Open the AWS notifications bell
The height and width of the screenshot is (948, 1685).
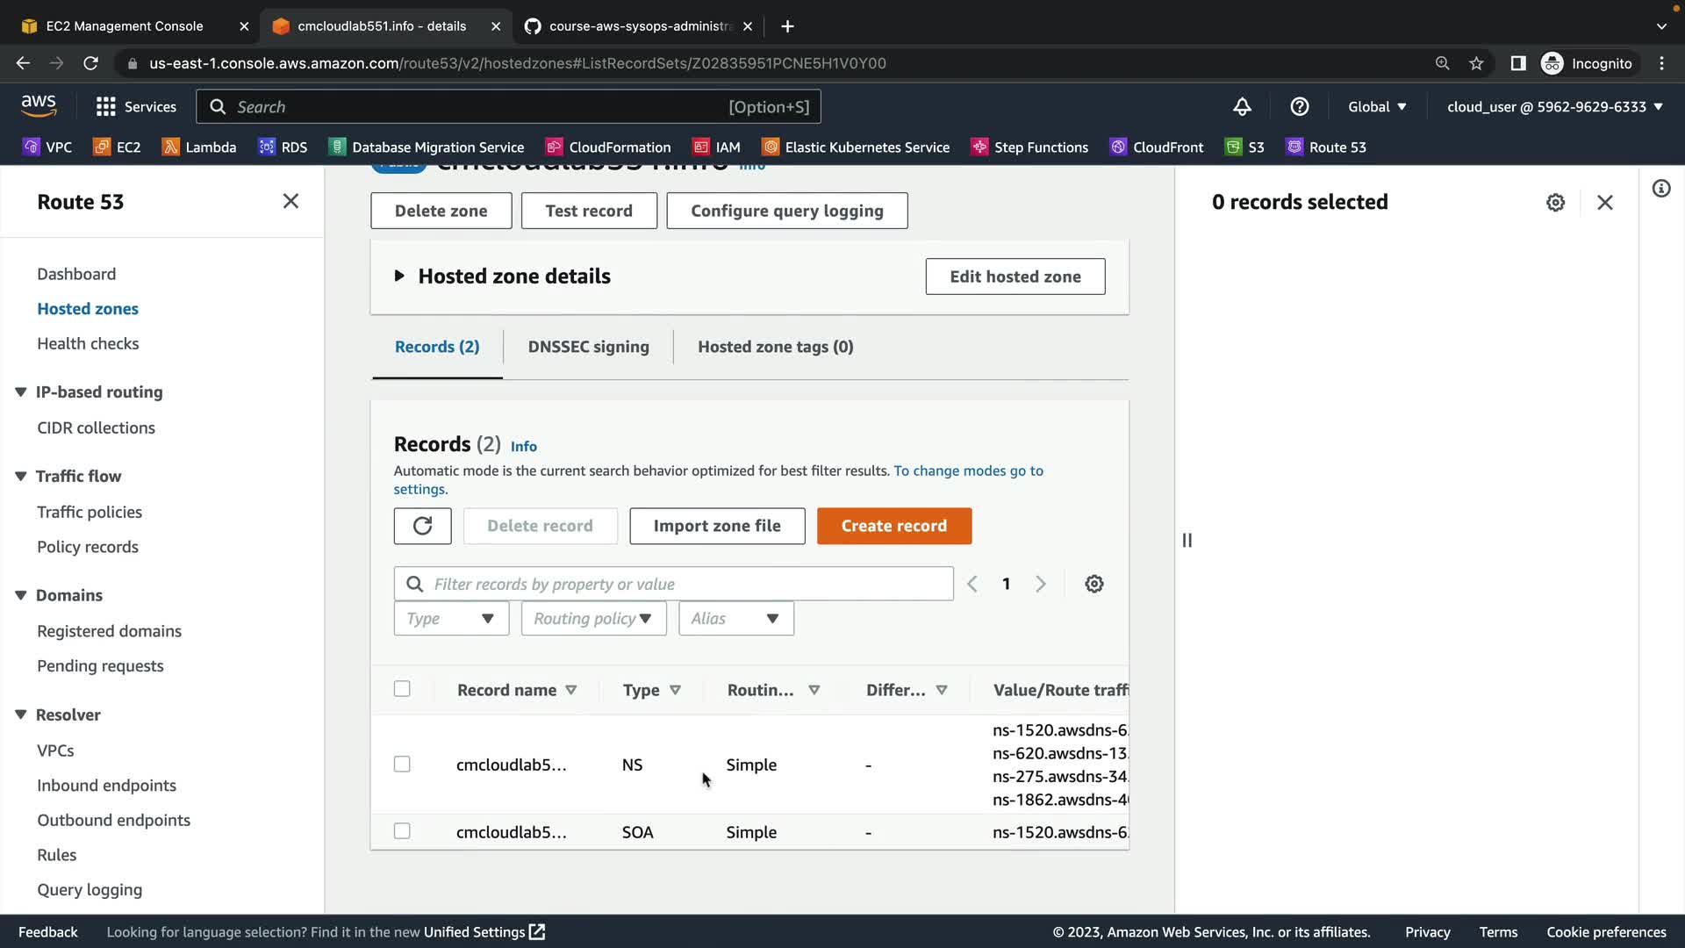[1242, 107]
